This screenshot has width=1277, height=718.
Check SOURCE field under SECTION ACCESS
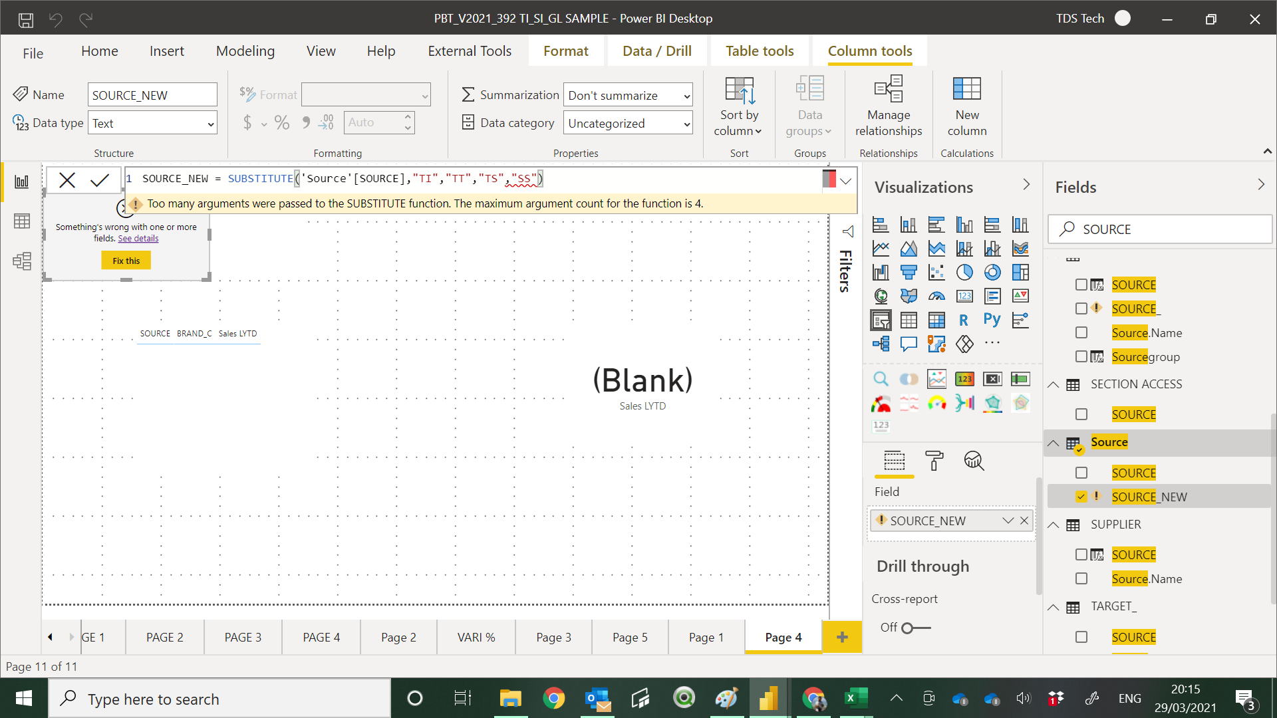click(x=1081, y=414)
